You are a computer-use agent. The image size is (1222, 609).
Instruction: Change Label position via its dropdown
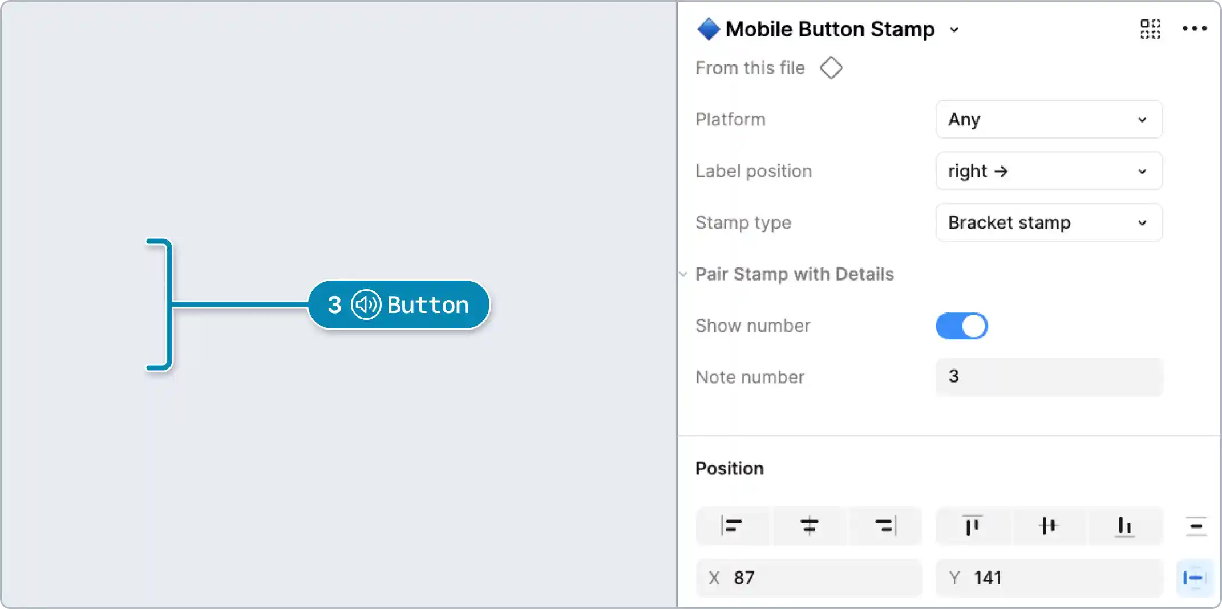pyautogui.click(x=1049, y=171)
